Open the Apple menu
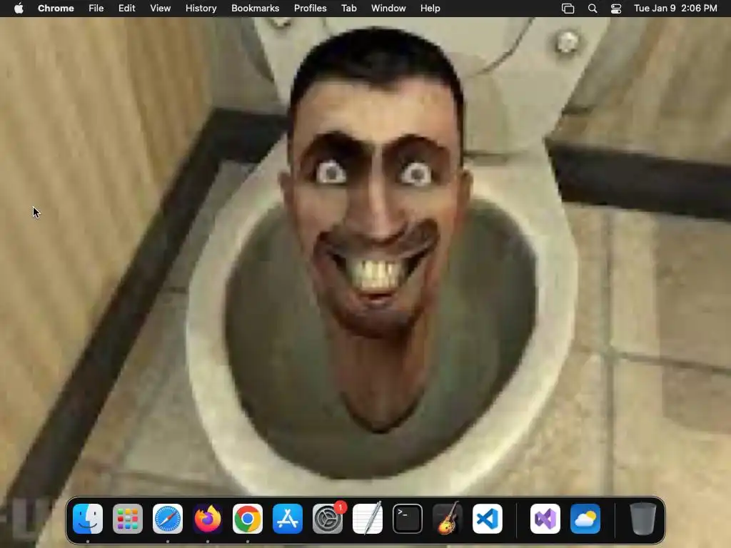The width and height of the screenshot is (731, 548). coord(19,9)
